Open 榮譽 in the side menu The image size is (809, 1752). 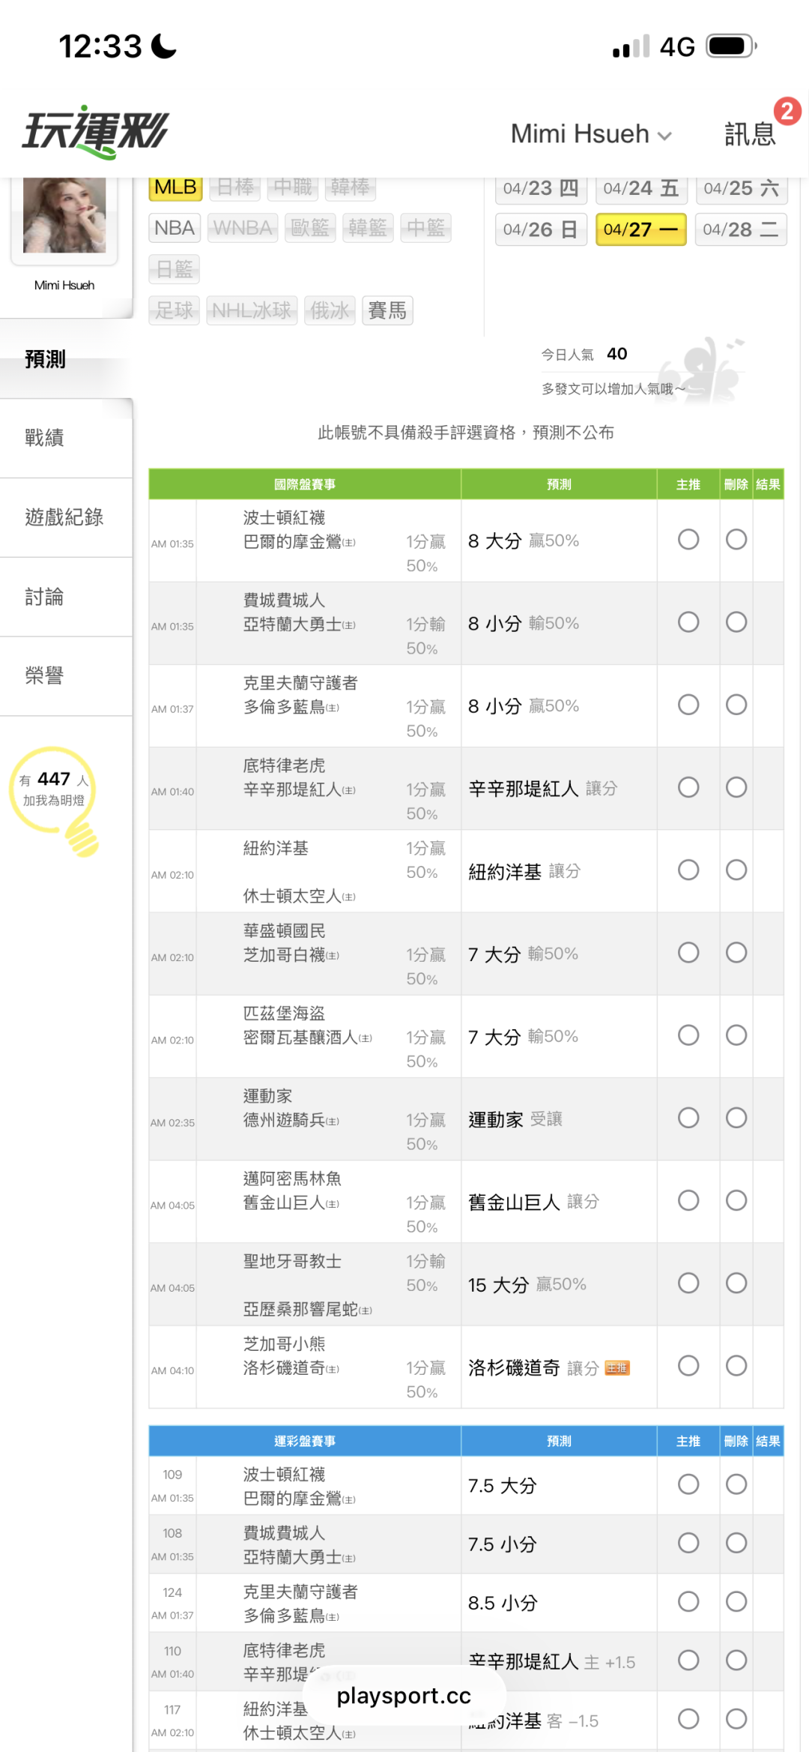point(45,676)
